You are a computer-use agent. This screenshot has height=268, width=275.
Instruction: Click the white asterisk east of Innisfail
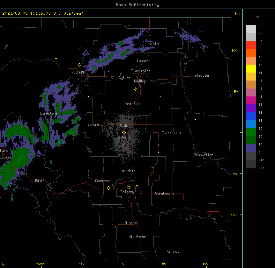(x=160, y=96)
